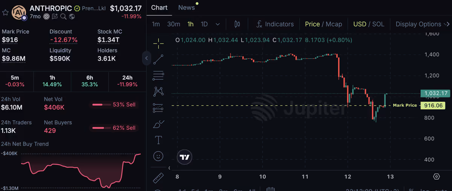The image size is (452, 191).
Task: Open the News tab
Action: [187, 8]
